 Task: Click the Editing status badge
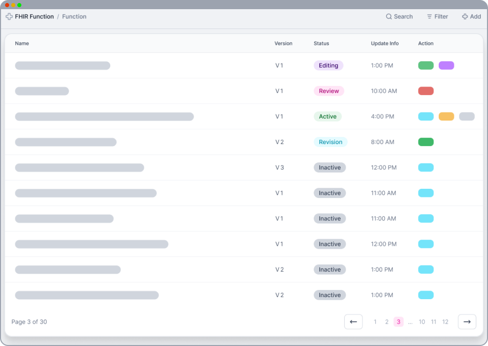pos(328,66)
